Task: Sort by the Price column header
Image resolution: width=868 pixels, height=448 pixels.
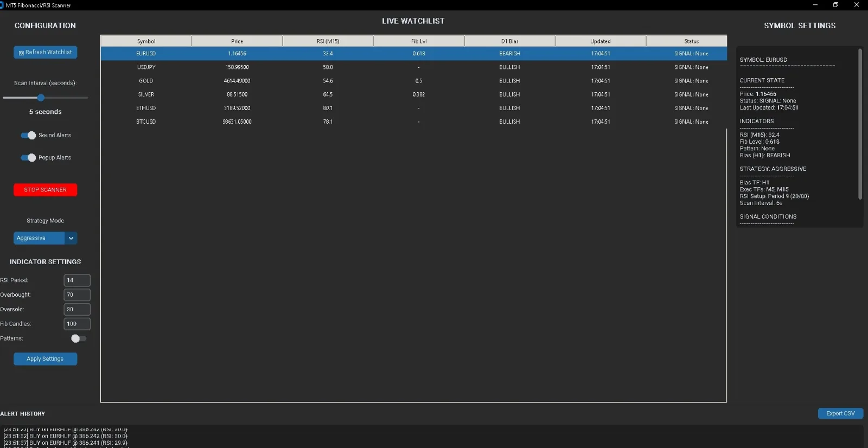Action: (237, 41)
